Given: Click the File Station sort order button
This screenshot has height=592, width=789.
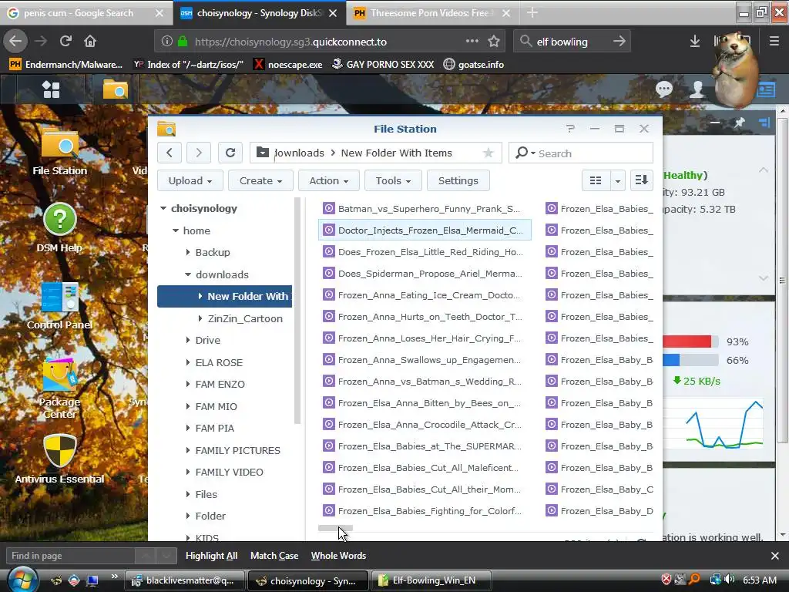Looking at the screenshot, I should click(x=642, y=180).
